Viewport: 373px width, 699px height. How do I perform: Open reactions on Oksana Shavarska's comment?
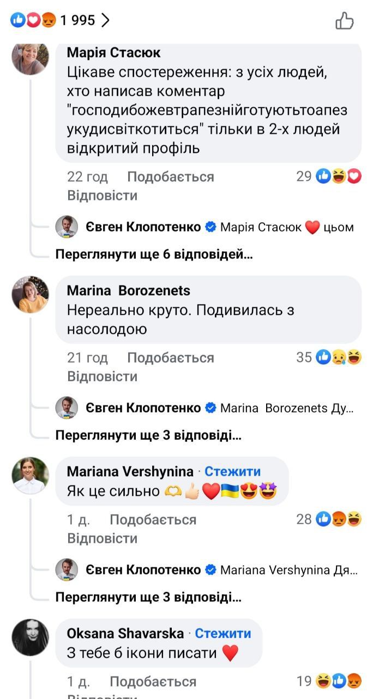[x=339, y=681]
